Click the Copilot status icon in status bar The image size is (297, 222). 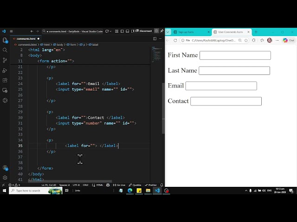point(108,185)
